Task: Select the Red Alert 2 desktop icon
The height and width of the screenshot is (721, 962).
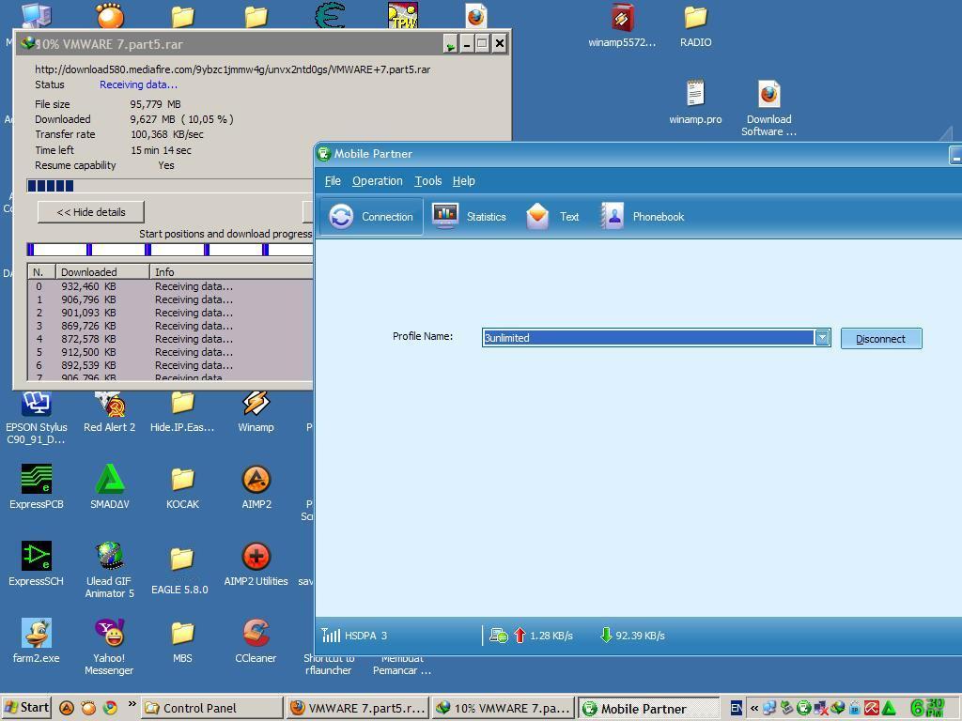Action: pos(109,412)
